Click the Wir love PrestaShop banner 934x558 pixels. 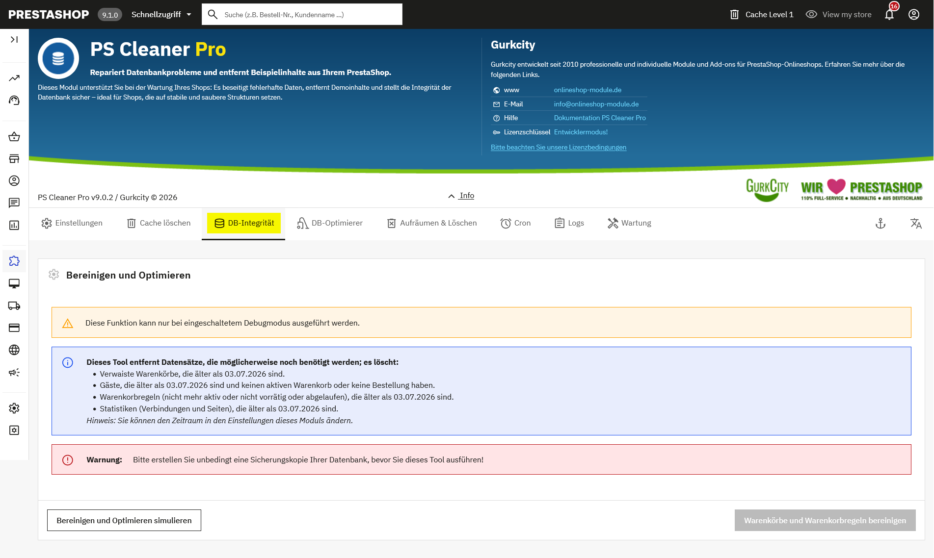(x=862, y=190)
